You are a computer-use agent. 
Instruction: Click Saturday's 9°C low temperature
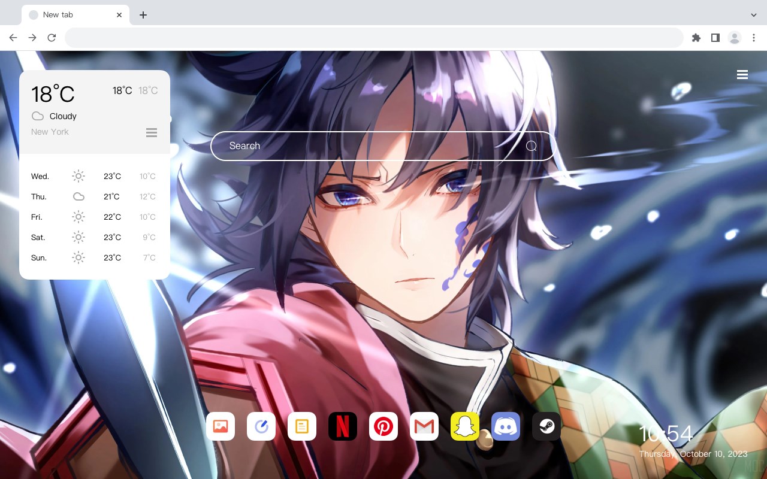pos(149,238)
